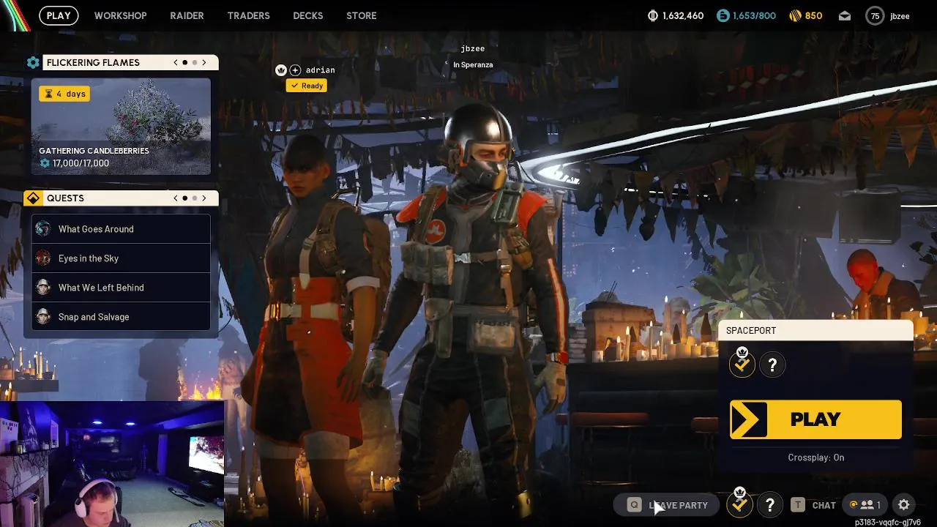Click the 17,000/17,000 progress text

click(x=81, y=163)
